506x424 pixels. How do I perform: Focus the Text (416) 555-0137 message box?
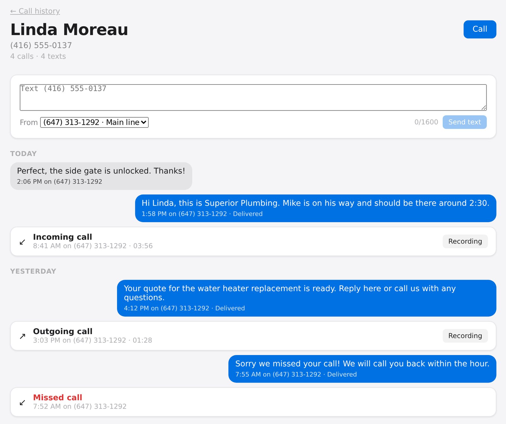(253, 97)
